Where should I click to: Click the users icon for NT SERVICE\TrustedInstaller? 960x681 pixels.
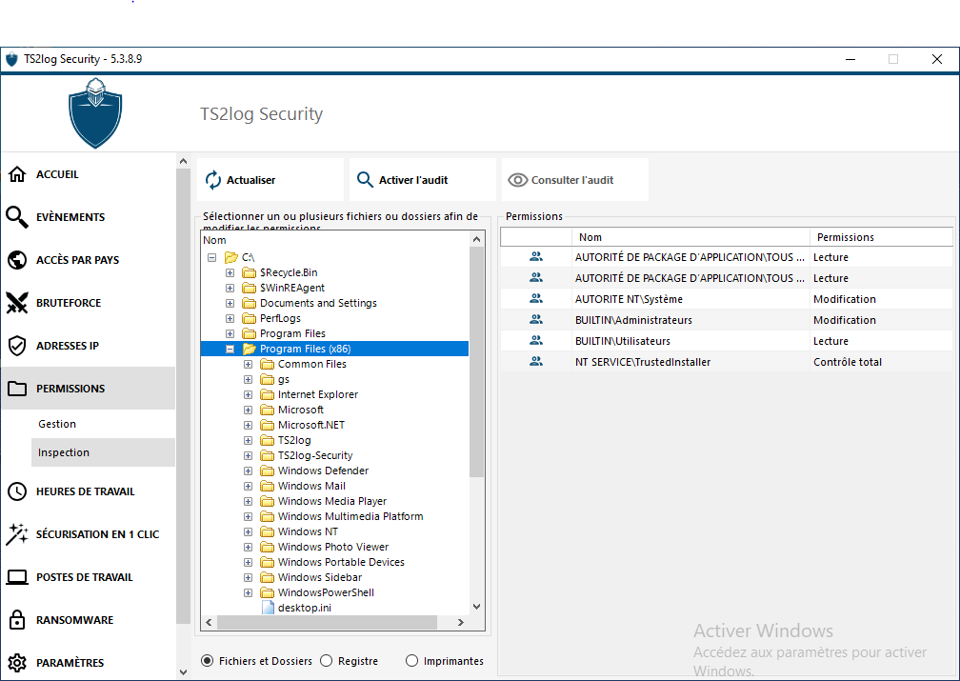536,361
